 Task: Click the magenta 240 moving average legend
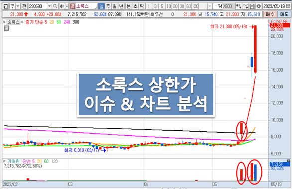pos(67,22)
